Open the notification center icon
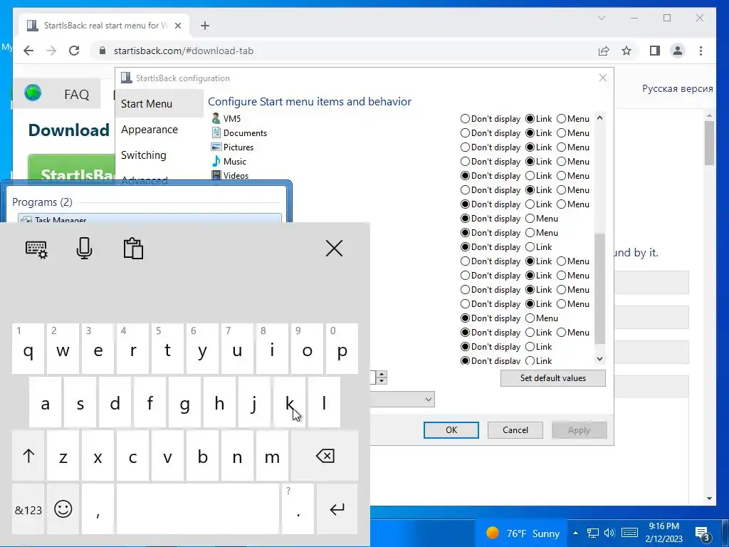 click(702, 533)
